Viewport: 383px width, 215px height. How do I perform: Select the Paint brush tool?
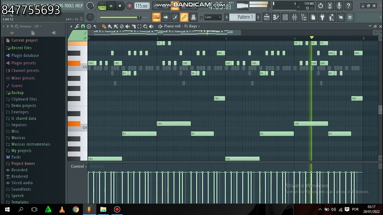(x=110, y=26)
